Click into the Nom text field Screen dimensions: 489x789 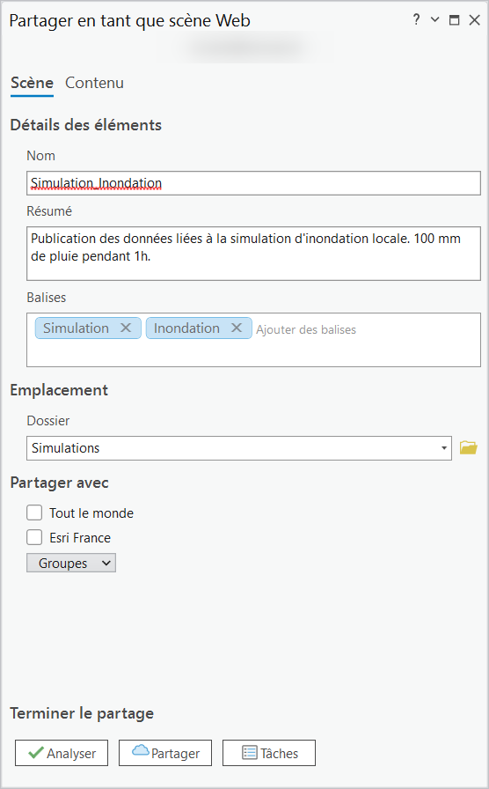tap(253, 183)
